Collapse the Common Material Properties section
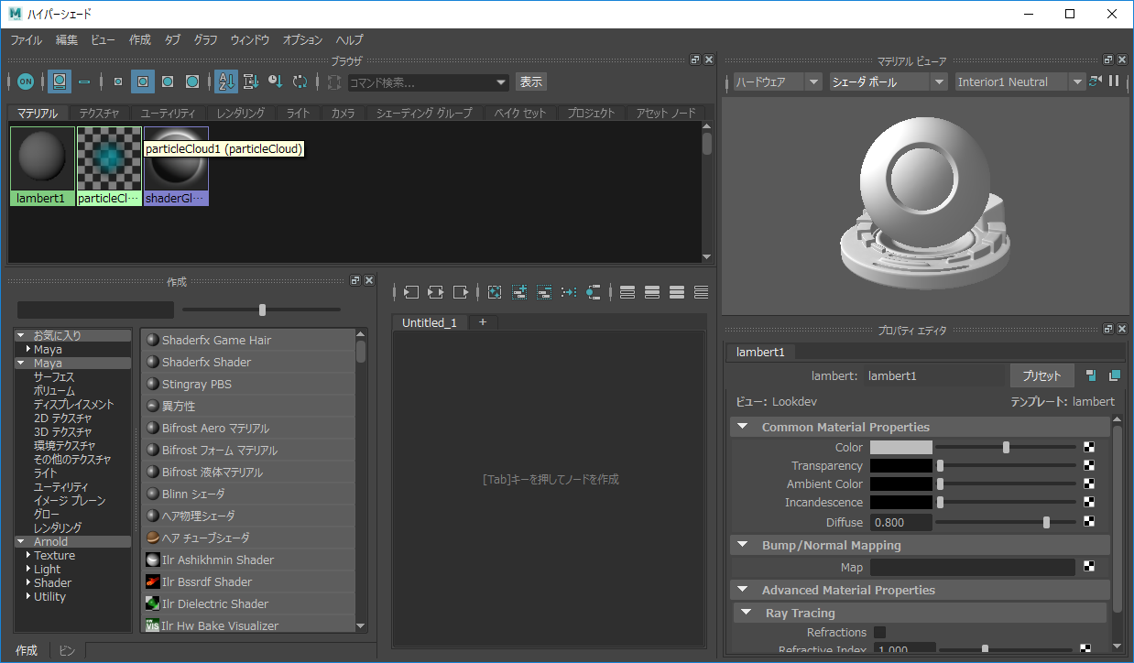 [x=743, y=428]
